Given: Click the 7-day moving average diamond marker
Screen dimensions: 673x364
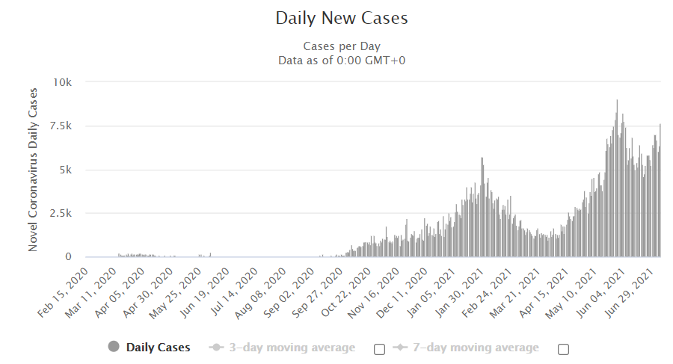Looking at the screenshot, I should pos(400,347).
